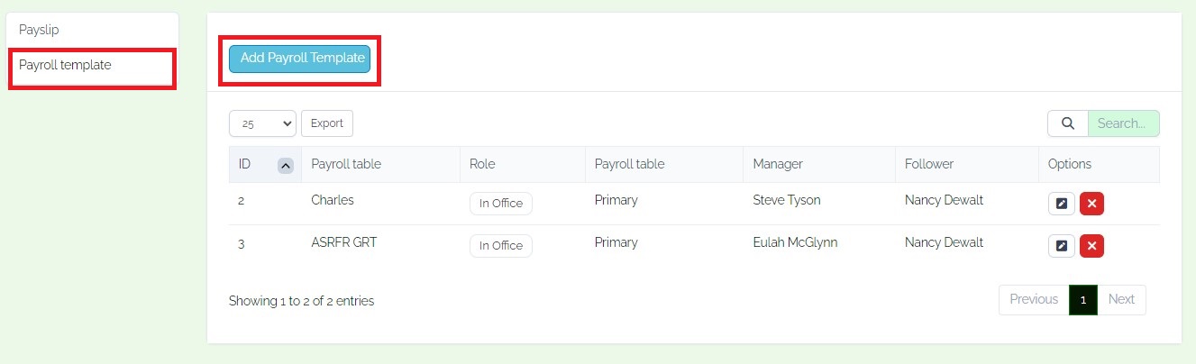Edit the ASRFR GRT template row
Image resolution: width=1196 pixels, height=364 pixels.
coord(1061,245)
